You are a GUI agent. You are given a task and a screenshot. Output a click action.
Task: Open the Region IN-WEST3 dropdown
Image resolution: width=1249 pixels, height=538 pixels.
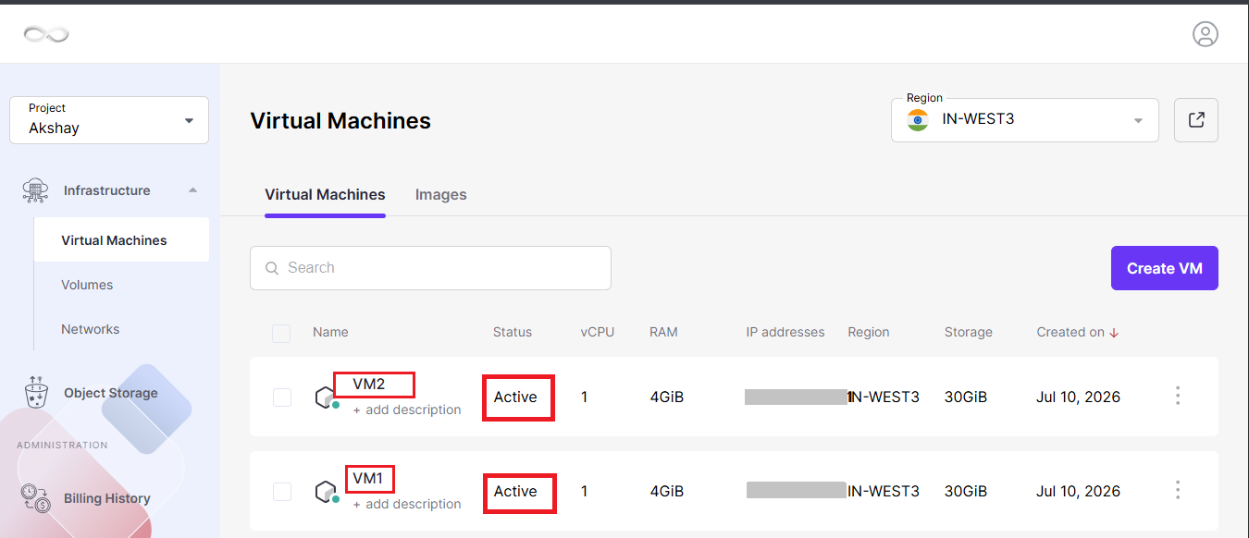click(1025, 120)
